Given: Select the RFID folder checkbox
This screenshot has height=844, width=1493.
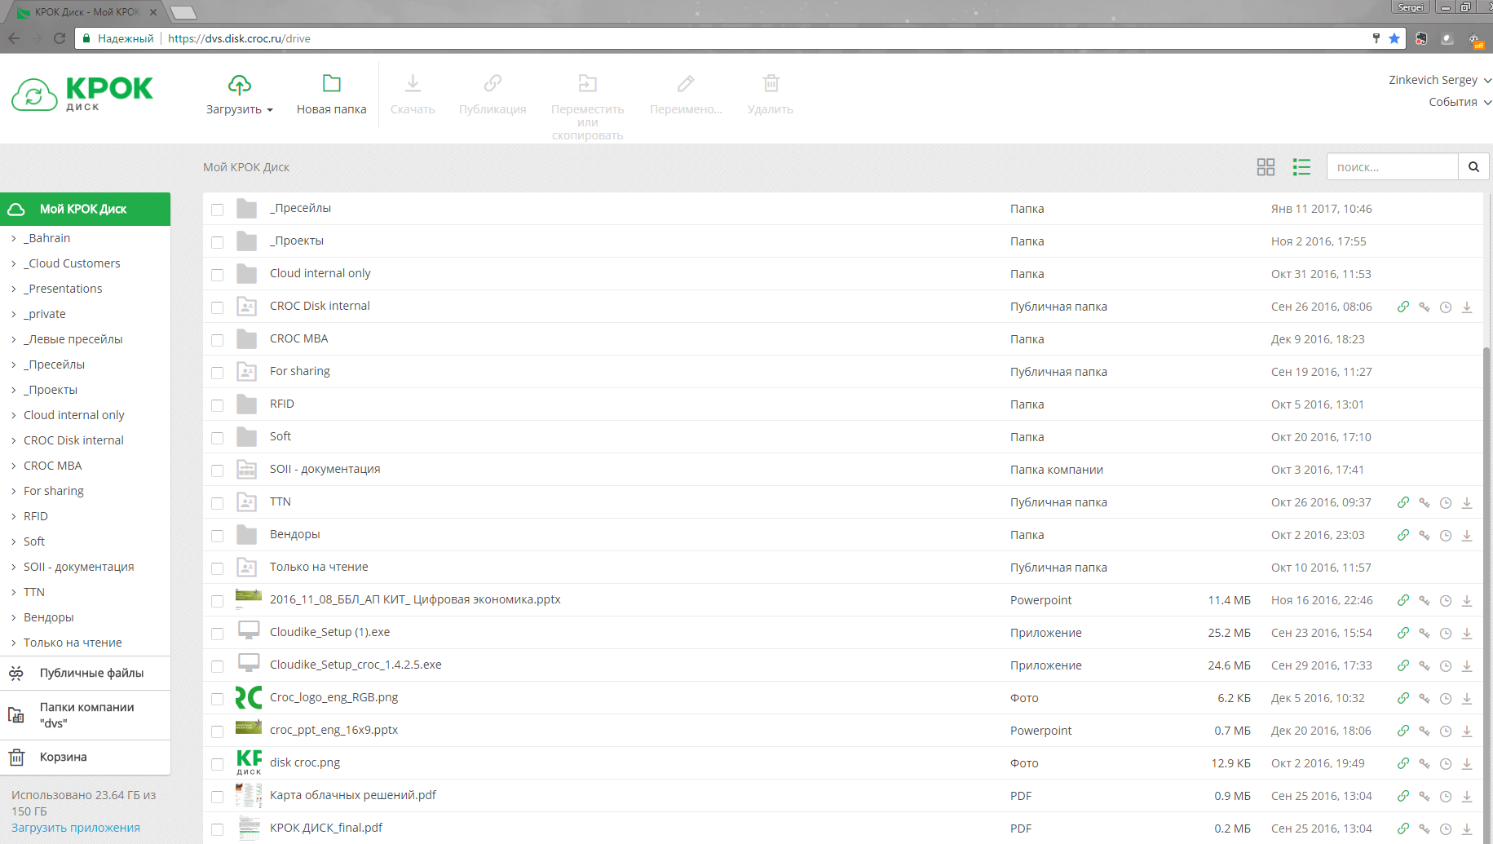Looking at the screenshot, I should coord(217,405).
